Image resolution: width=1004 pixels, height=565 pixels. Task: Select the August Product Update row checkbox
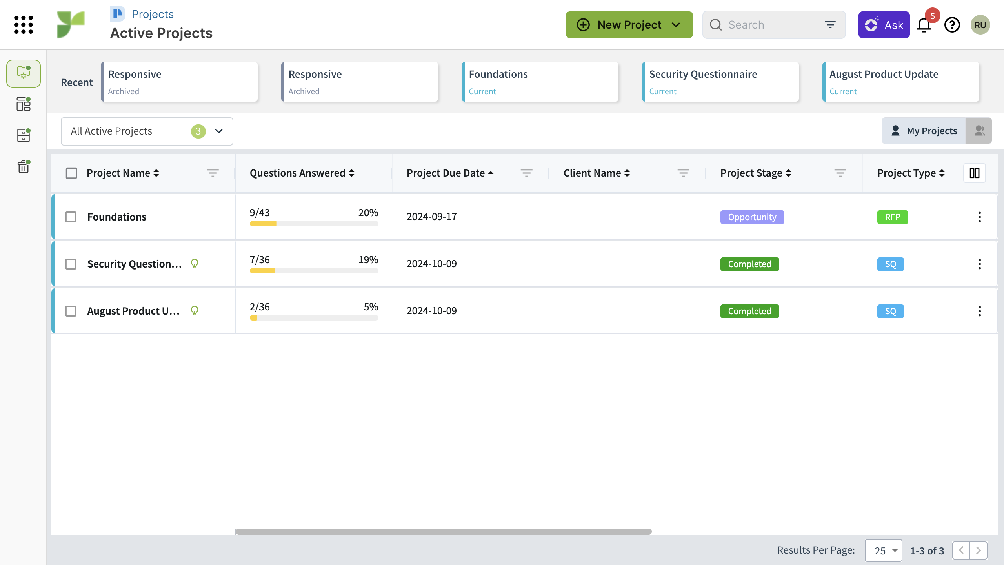tap(71, 311)
